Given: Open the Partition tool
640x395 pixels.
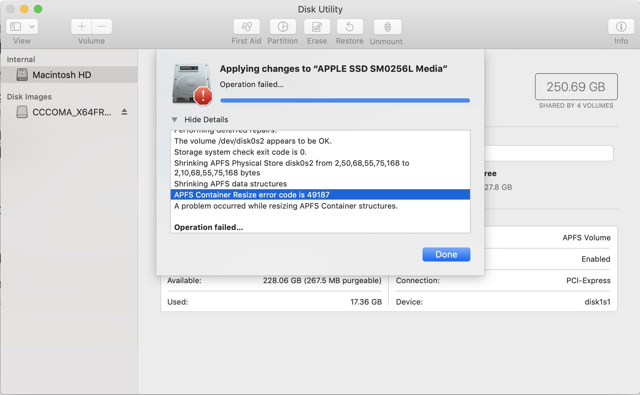Looking at the screenshot, I should click(283, 27).
